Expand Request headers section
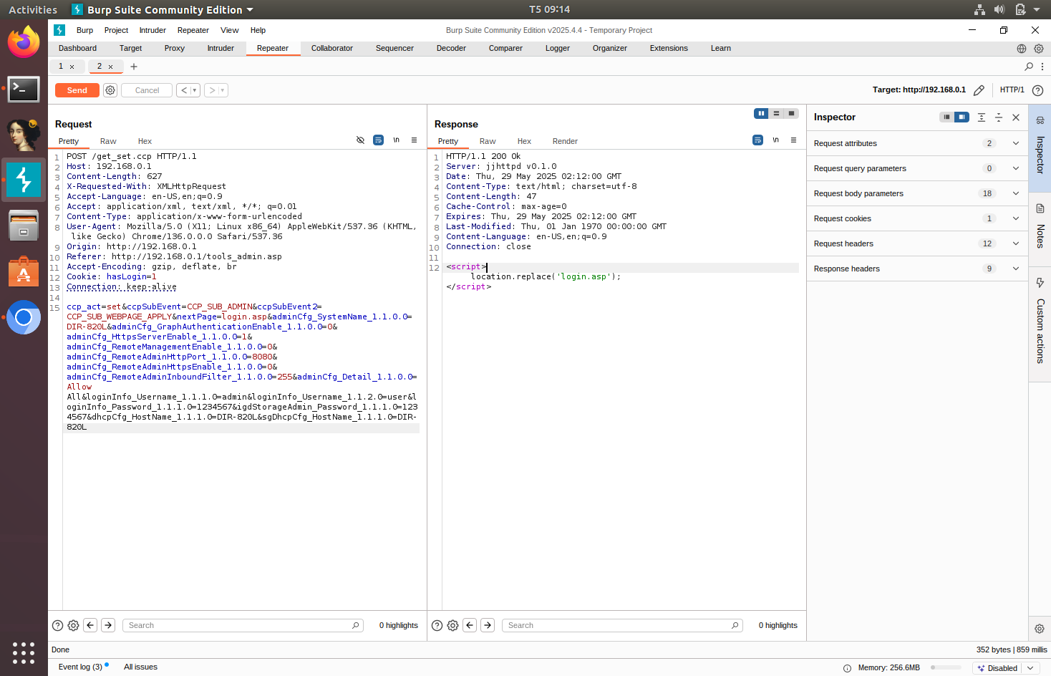Viewport: 1051px width, 676px height. coord(917,243)
